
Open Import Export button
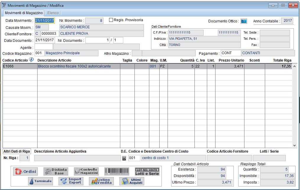coord(70,181)
